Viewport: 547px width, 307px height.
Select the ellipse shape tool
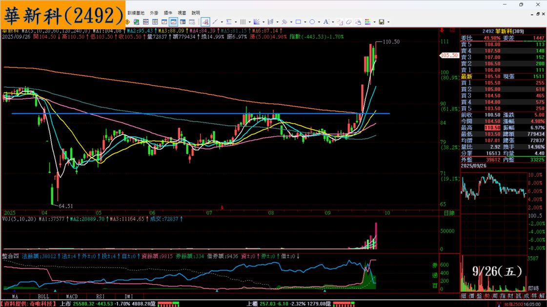coord(312,22)
